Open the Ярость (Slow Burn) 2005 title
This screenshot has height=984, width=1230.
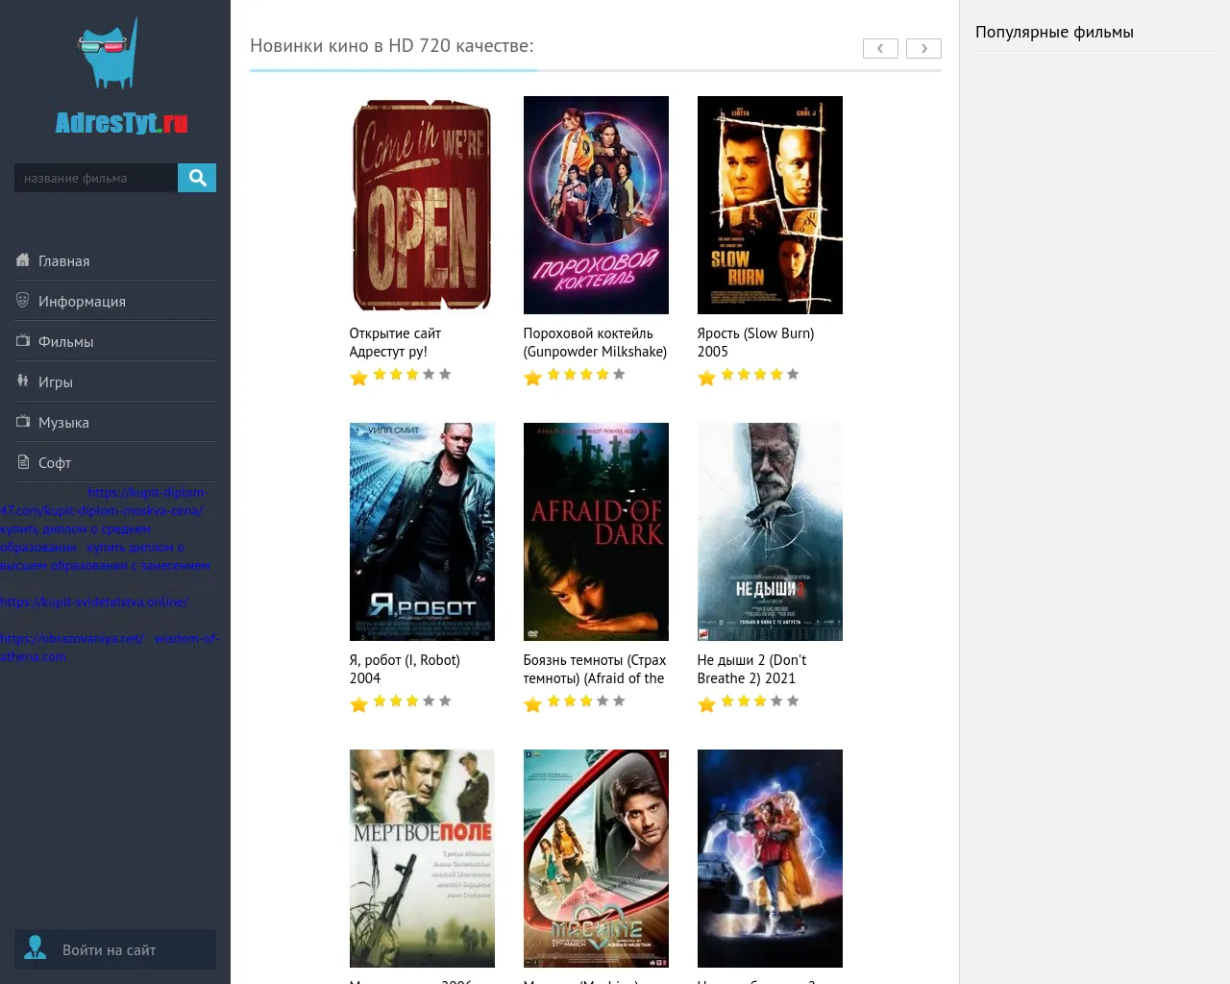coord(755,342)
